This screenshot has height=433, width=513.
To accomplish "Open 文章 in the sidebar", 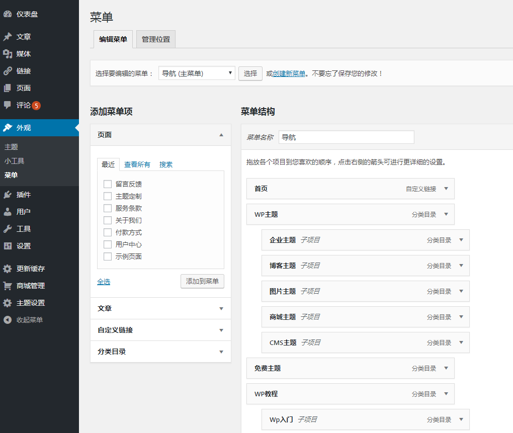I will tap(24, 37).
